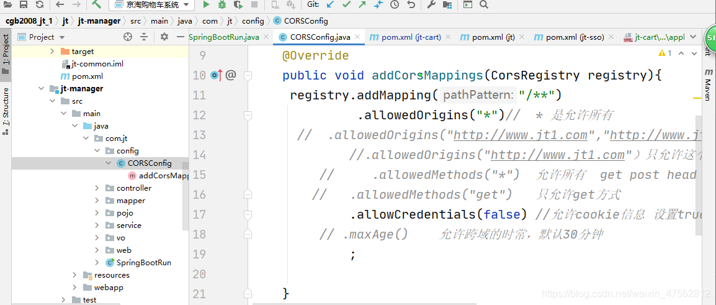This screenshot has width=716, height=305.
Task: Collapse the com.jt package
Action: pos(86,138)
